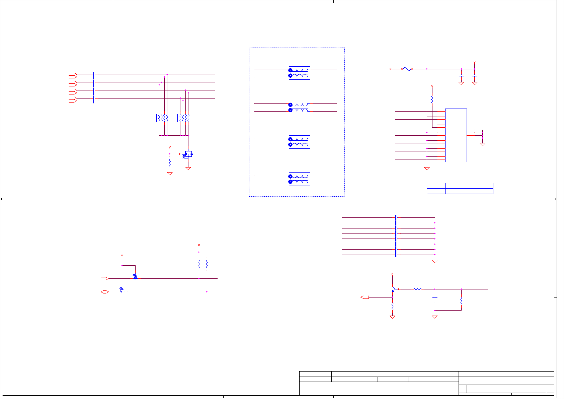Click the MOSFET transistor symbol

188,154
